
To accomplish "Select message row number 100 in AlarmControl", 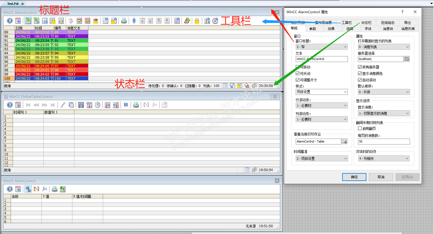I will (x=46, y=79).
